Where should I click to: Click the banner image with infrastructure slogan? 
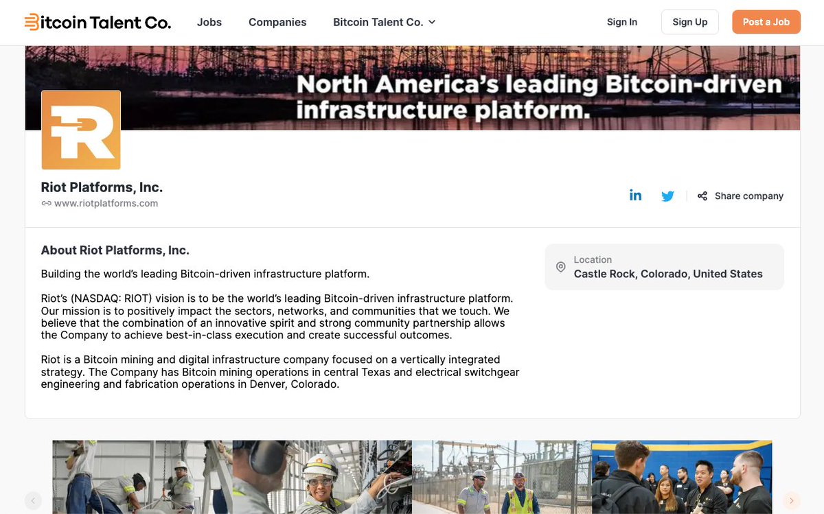tap(413, 88)
